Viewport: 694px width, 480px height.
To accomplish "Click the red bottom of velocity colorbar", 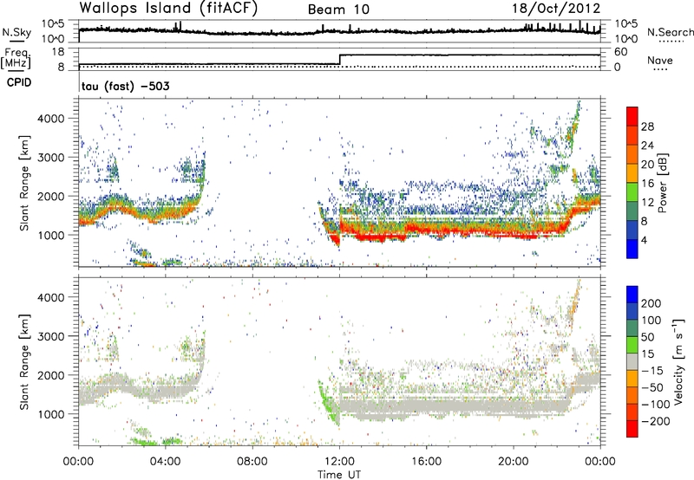I will 632,429.
